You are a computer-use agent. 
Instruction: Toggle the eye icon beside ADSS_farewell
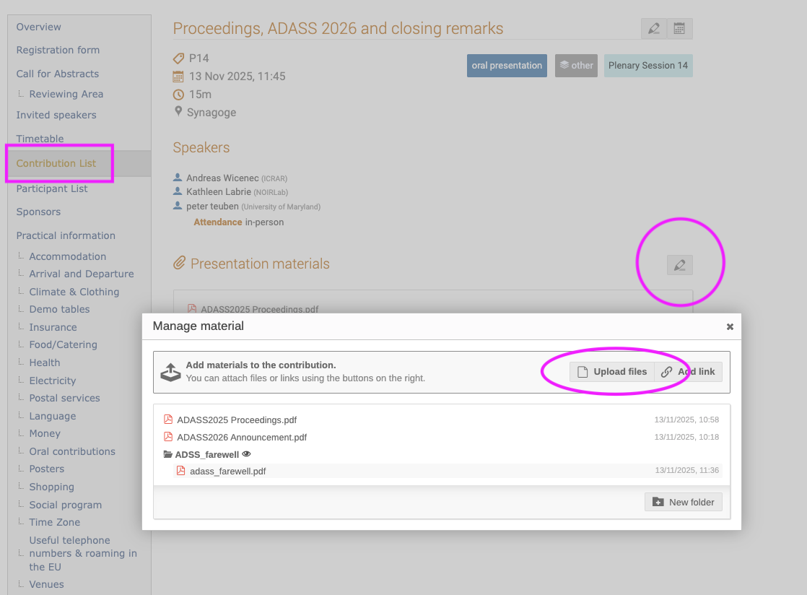(x=246, y=454)
